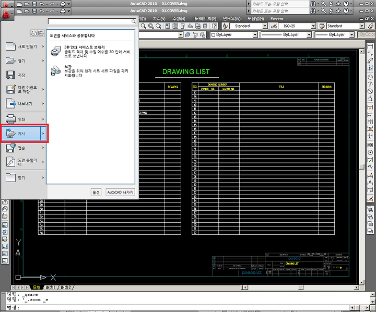The image size is (376, 312).
Task: Select the Ordinate dimension tool
Action: (370, 68)
